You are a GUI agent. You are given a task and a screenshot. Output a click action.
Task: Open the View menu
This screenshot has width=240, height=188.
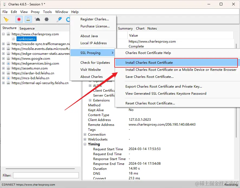(x=24, y=12)
